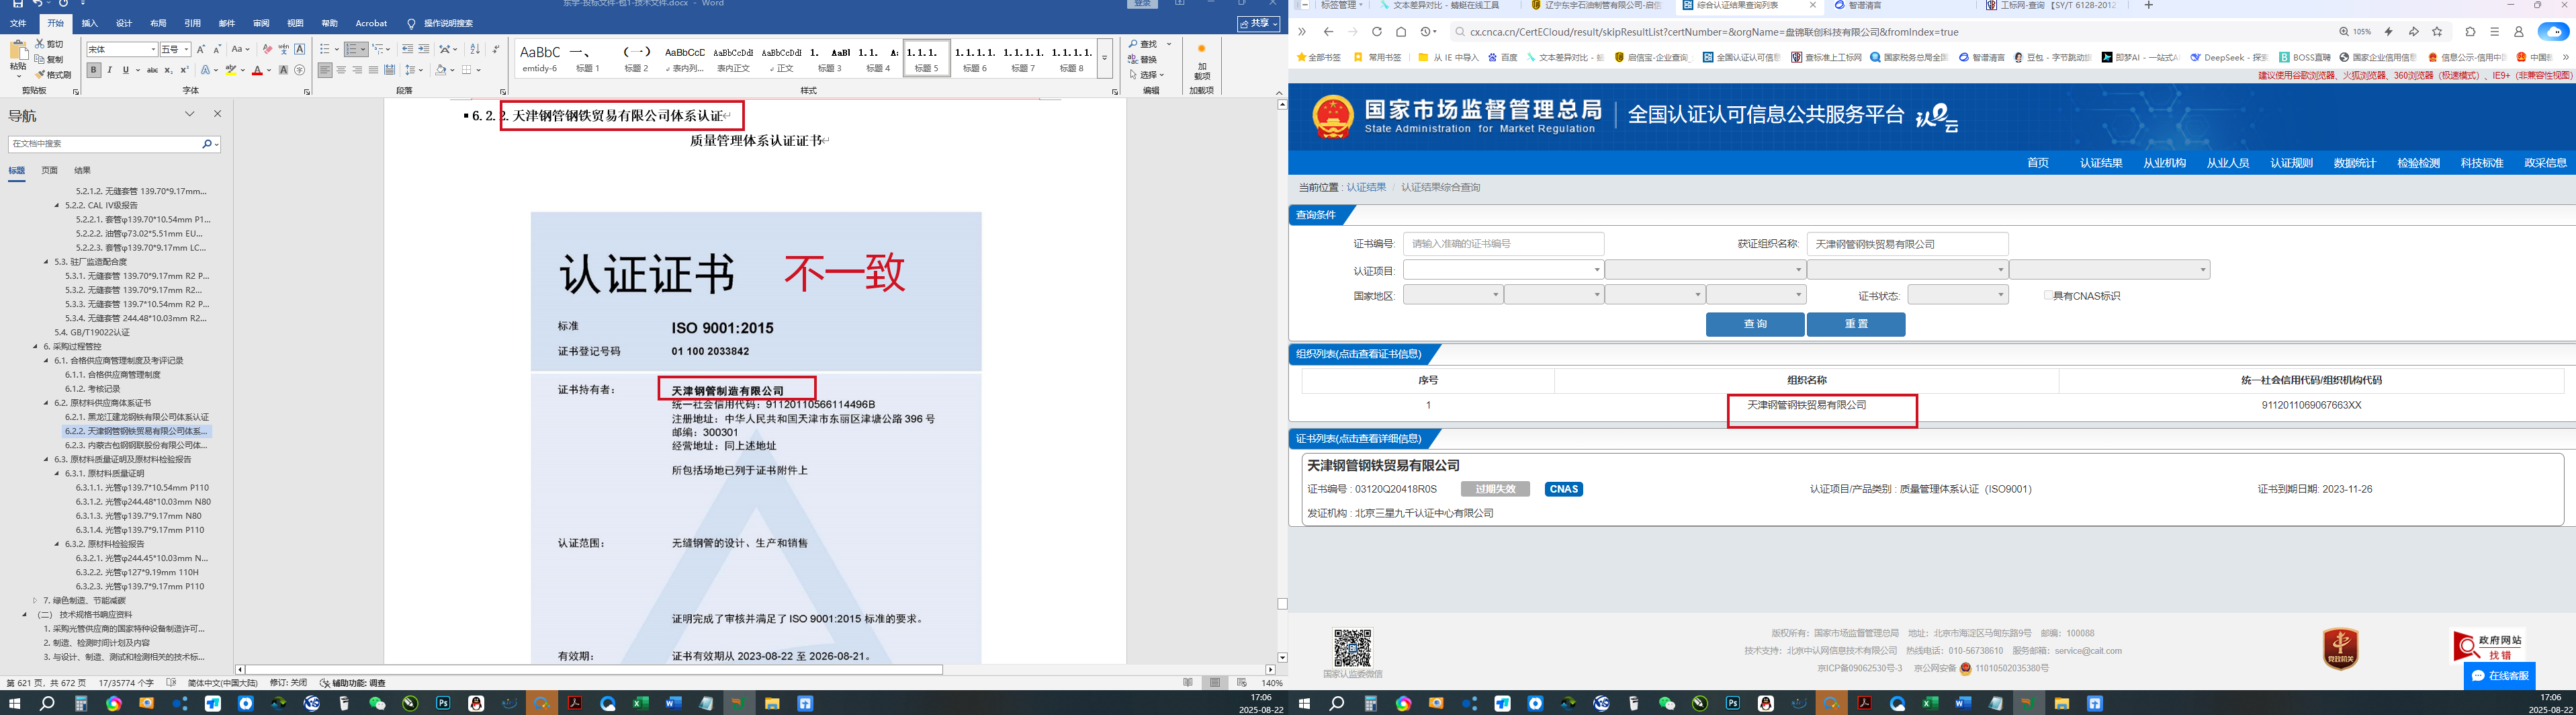Click organization 天津钢管钢铁贸易有限公司 in results table
The height and width of the screenshot is (715, 2576).
pos(1806,405)
